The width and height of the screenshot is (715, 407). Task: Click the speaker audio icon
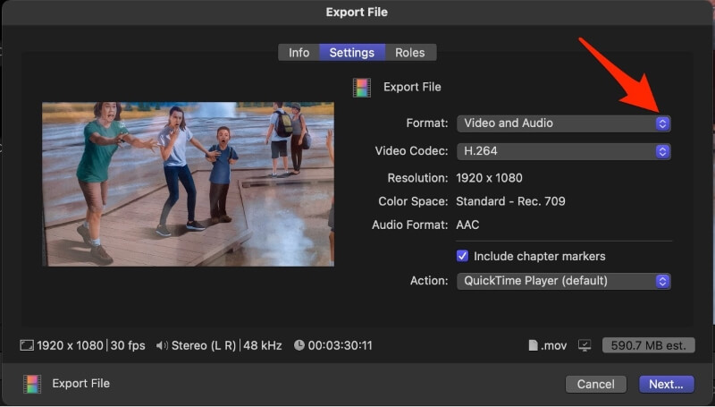coord(162,345)
